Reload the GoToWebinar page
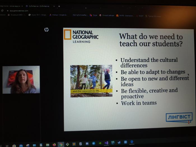Image resolution: width=196 pixels, height=147 pixels. coord(3,10)
